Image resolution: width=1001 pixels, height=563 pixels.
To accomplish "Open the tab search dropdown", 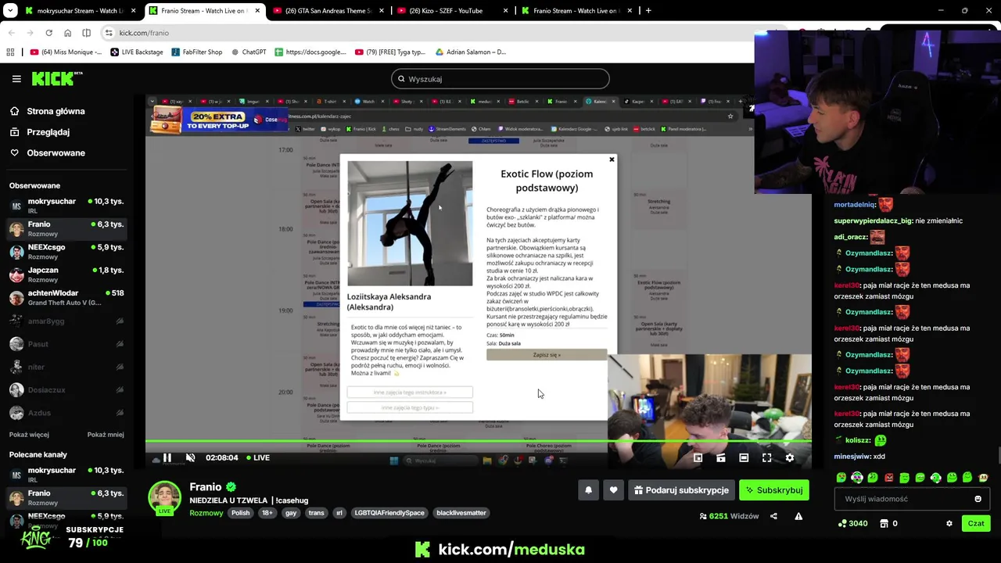I will pos(10,11).
